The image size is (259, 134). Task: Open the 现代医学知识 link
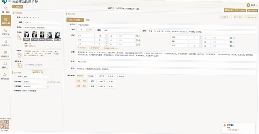point(55,82)
